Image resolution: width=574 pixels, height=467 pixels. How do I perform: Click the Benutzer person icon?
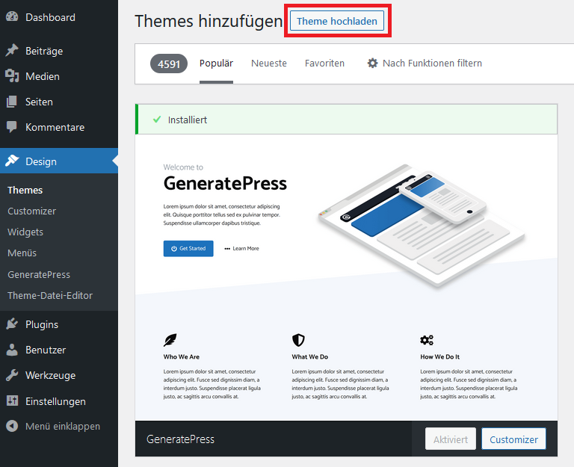[x=12, y=350]
